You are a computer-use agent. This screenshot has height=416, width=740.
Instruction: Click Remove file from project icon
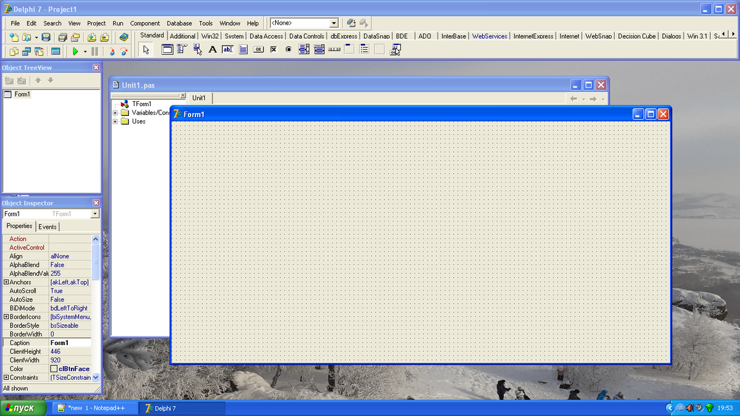point(104,37)
